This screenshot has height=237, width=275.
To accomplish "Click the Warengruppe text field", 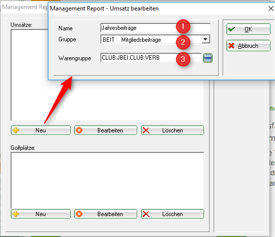I will [x=151, y=58].
